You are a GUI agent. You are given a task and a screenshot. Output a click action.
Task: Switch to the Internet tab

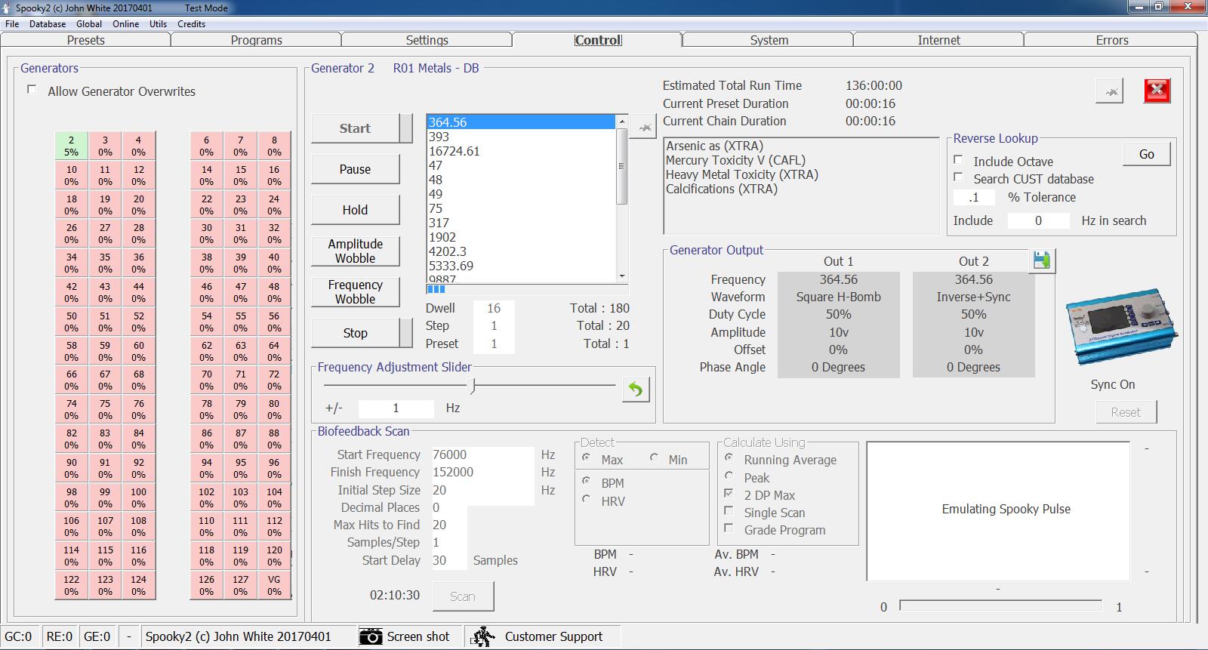[x=939, y=40]
